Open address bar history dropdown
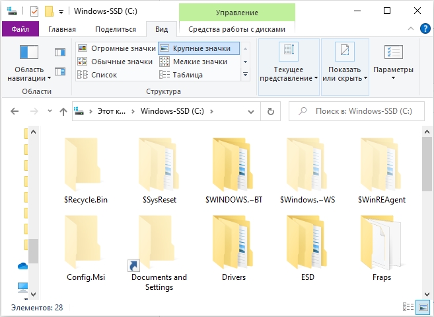The width and height of the screenshot is (434, 317). pos(251,111)
